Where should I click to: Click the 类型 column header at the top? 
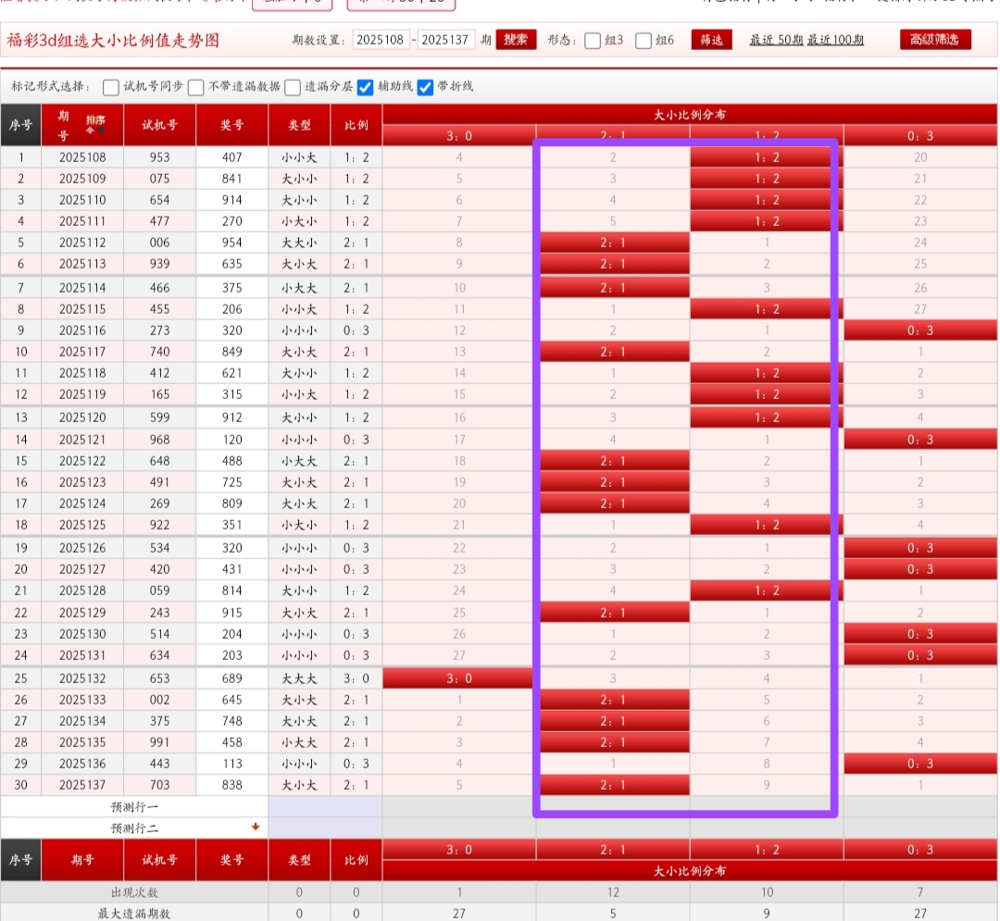299,125
